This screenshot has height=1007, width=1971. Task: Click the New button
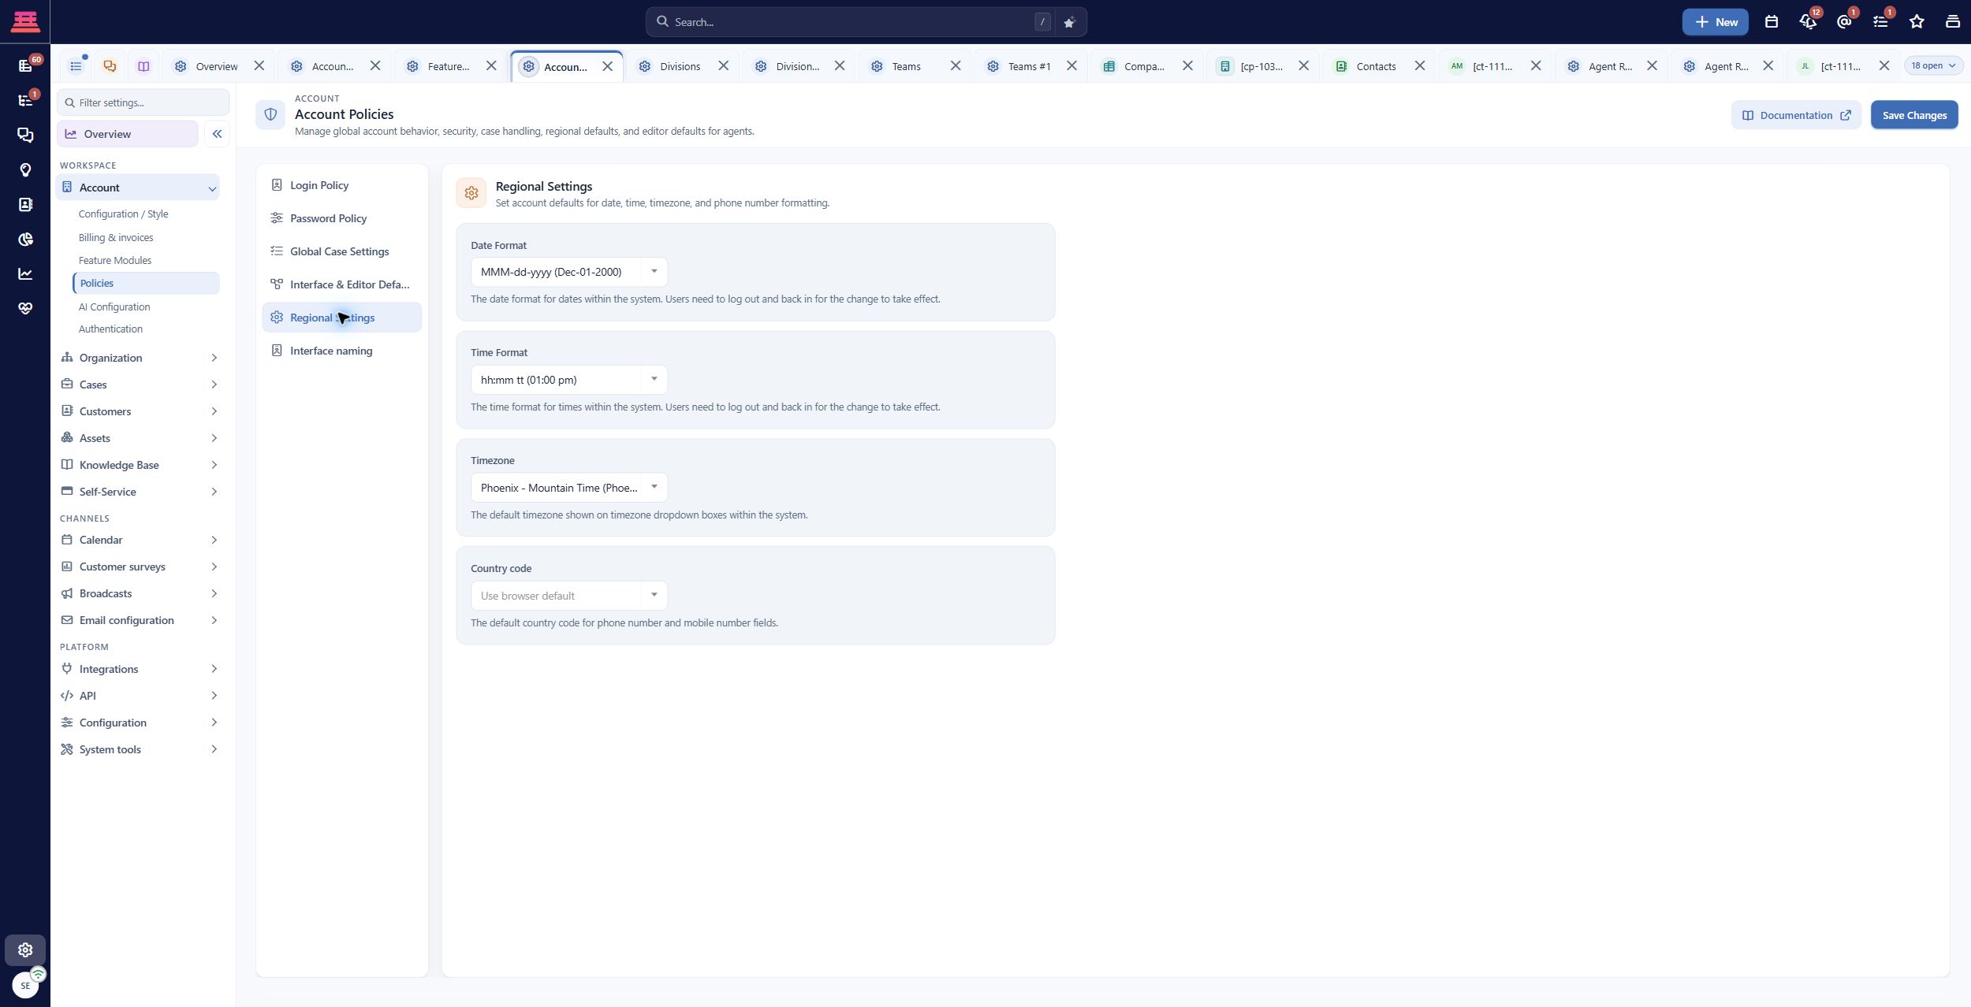pyautogui.click(x=1715, y=22)
